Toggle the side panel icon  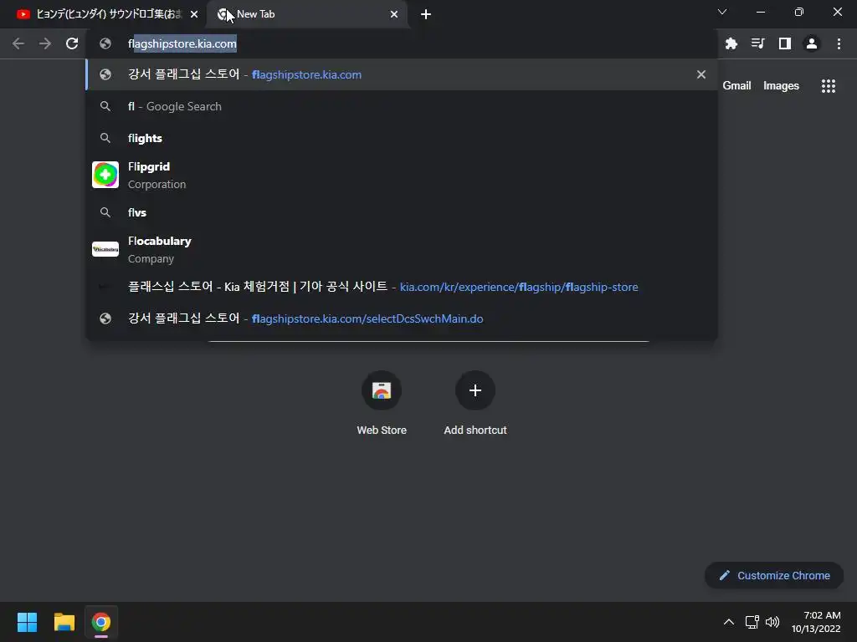pyautogui.click(x=784, y=43)
